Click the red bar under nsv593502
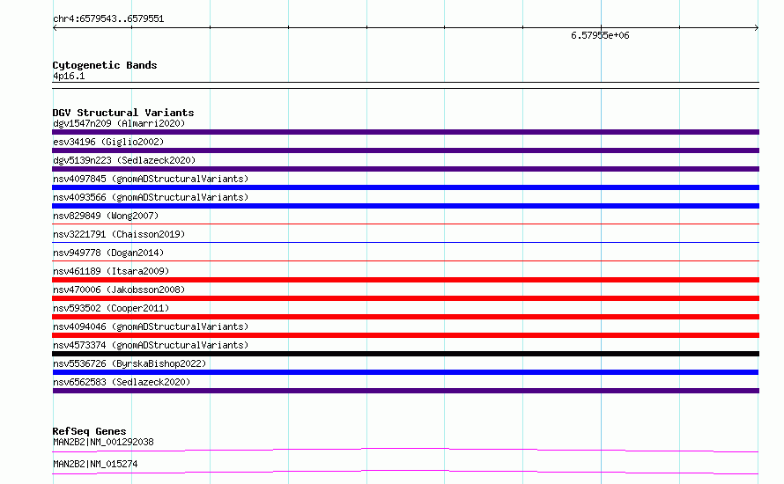This screenshot has width=784, height=484. click(405, 317)
